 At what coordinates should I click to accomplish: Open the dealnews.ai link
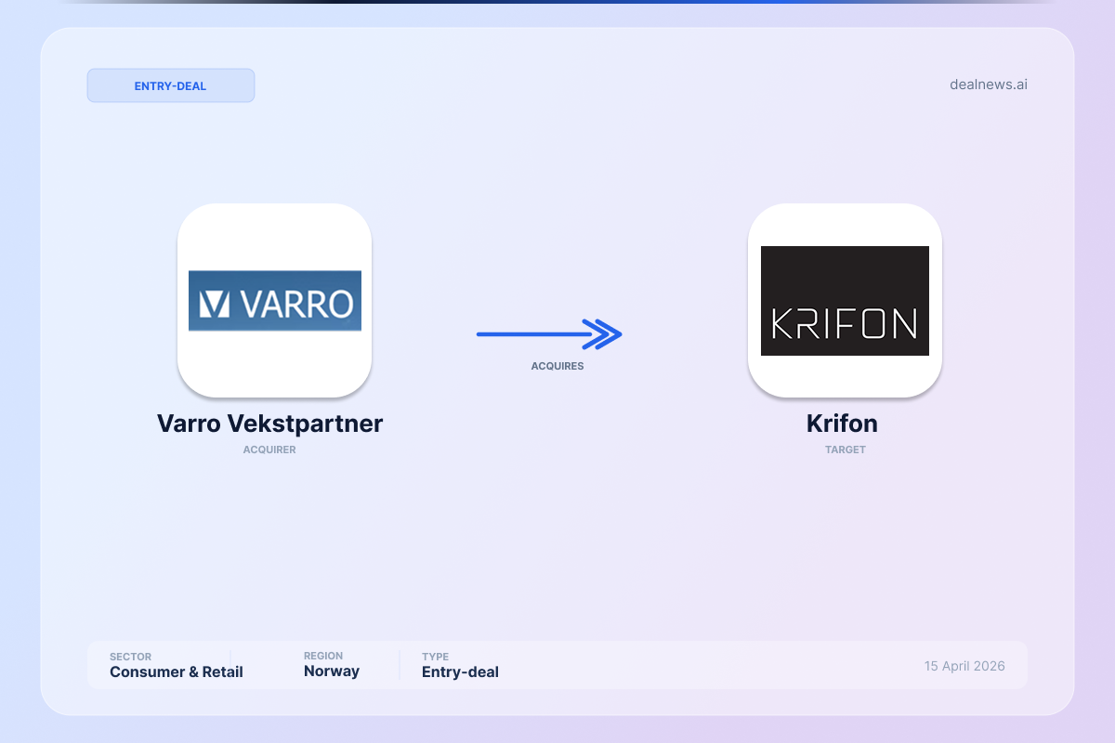tap(988, 85)
